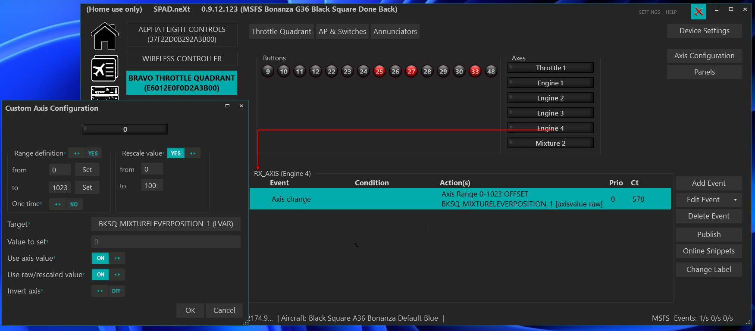Select the Engine 4 axis bar
The height and width of the screenshot is (331, 755).
point(551,128)
